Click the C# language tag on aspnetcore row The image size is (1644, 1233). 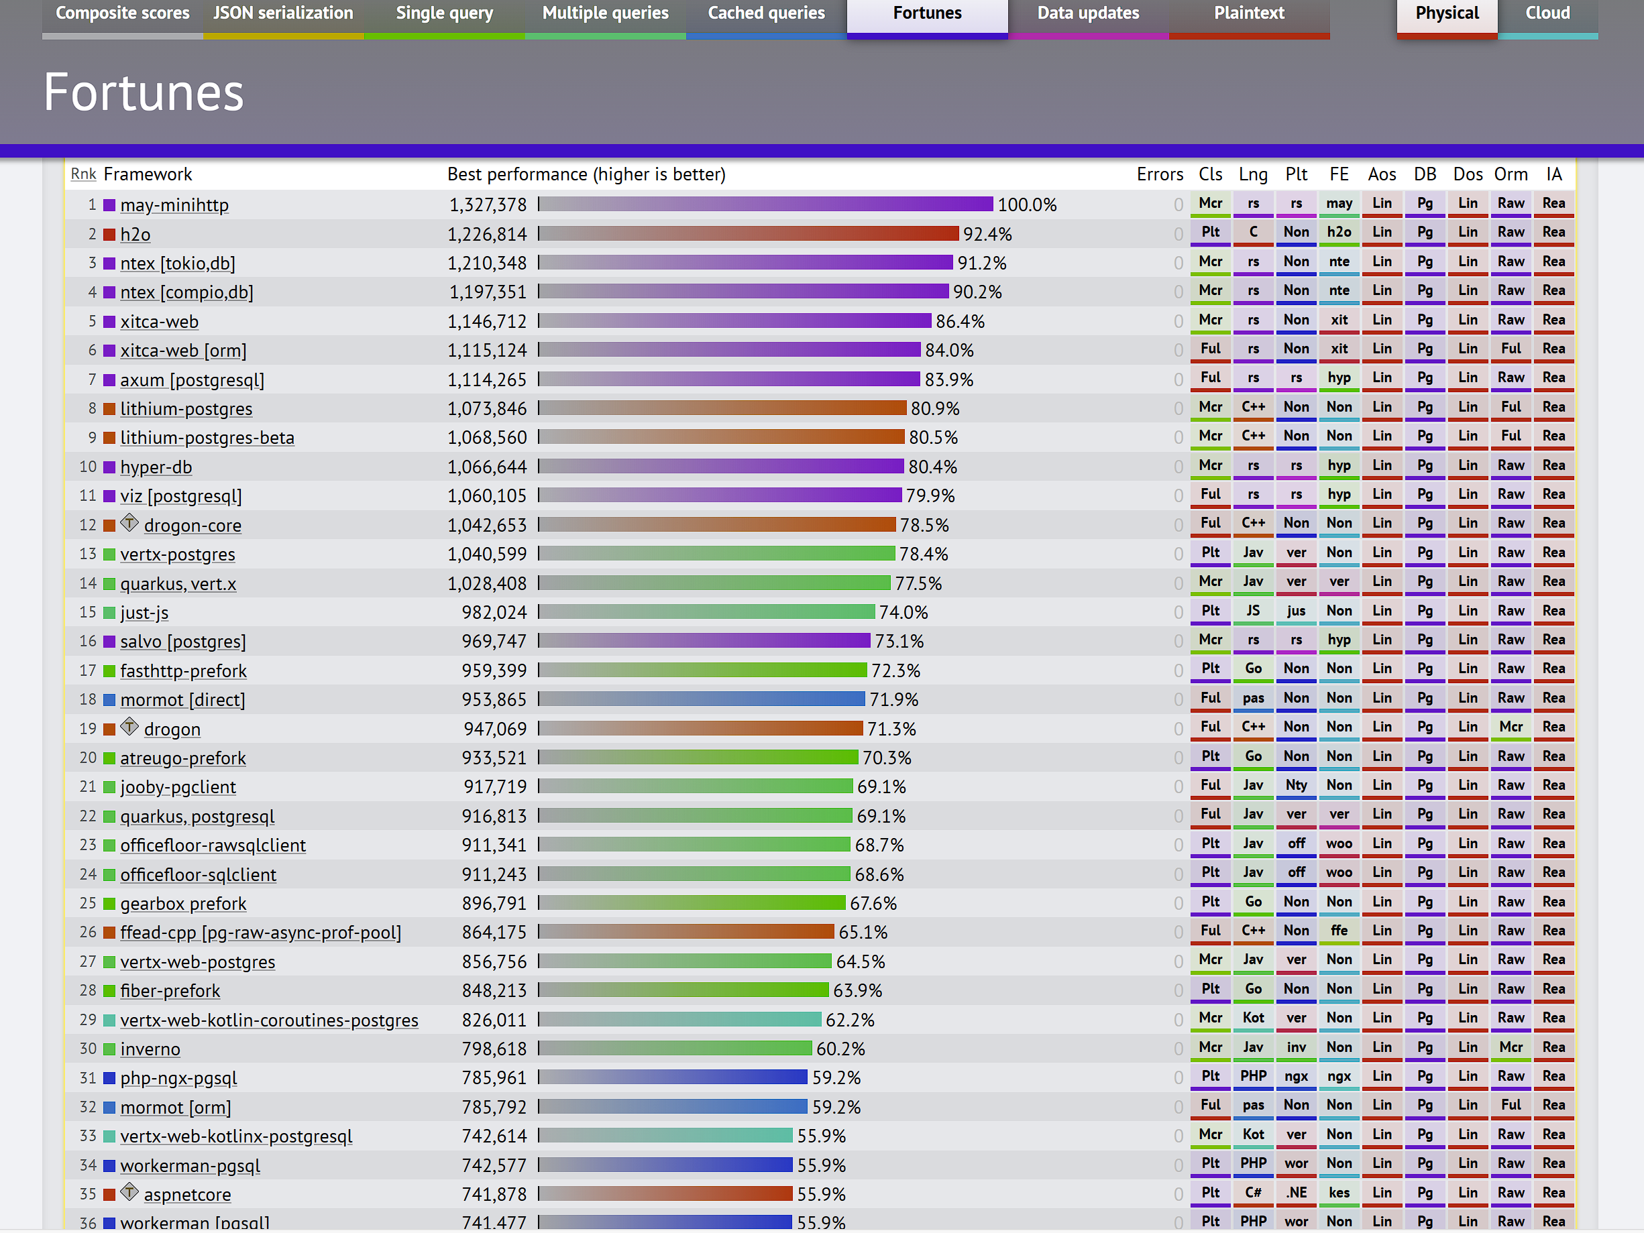1253,1193
